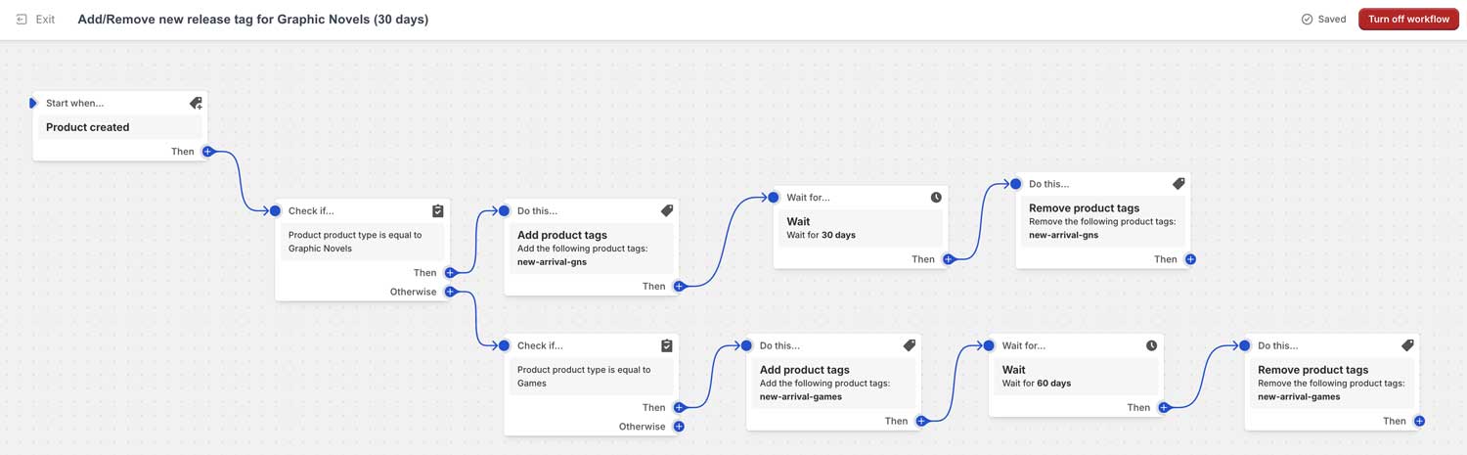This screenshot has width=1467, height=455.
Task: Add step after Remove new-arrival-games Then plus
Action: pos(1419,421)
